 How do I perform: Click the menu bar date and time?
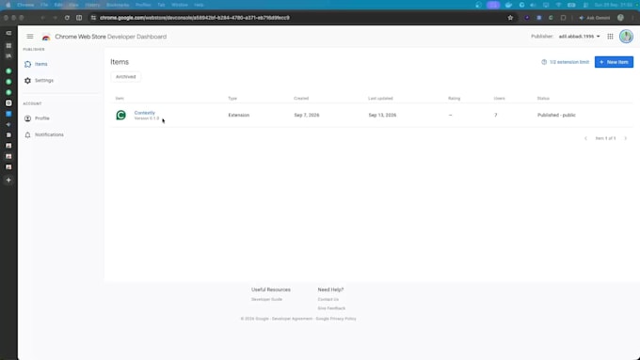[x=613, y=5]
